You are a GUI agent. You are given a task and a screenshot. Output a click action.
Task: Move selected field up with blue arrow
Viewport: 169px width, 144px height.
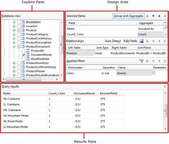[153, 16]
